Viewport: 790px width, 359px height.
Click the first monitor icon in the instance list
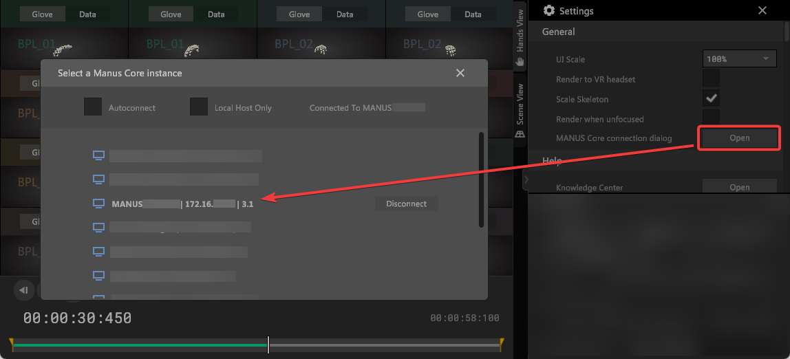click(x=98, y=155)
